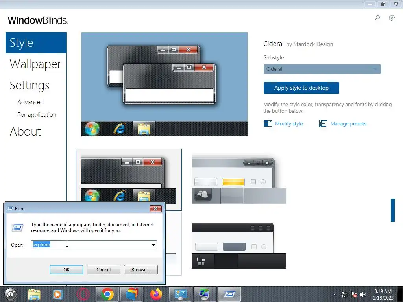Close the Run dialog
Screen dimensions: 403x302
(155, 208)
